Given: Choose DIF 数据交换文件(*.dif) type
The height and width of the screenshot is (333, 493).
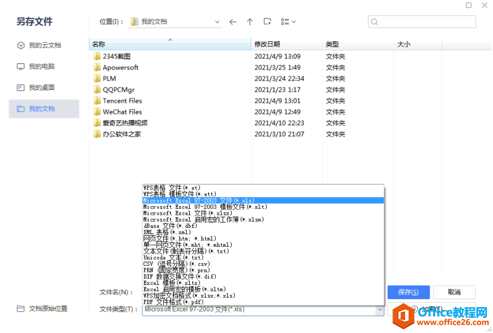Looking at the screenshot, I should (263, 276).
